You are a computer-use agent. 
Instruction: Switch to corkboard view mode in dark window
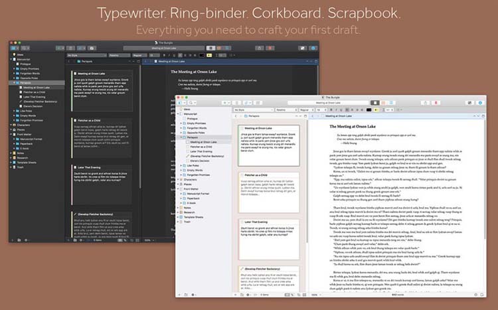(x=219, y=48)
